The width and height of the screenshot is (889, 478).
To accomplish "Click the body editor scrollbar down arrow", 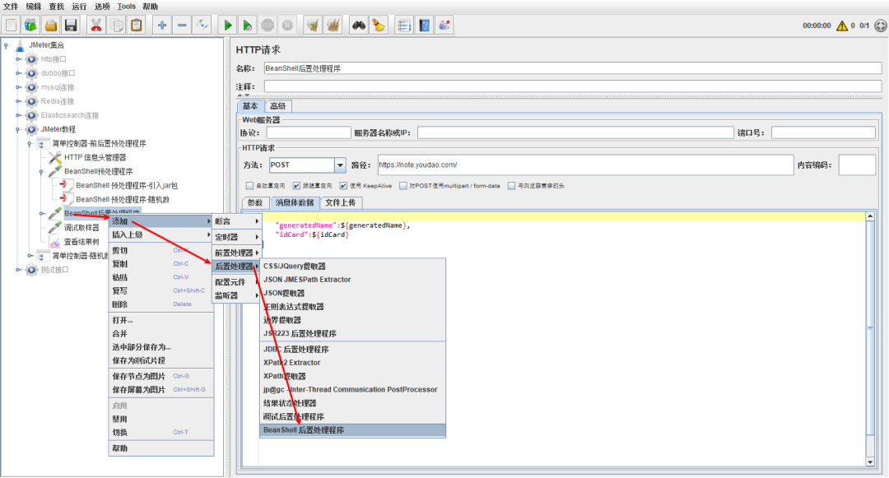I will coord(870,462).
